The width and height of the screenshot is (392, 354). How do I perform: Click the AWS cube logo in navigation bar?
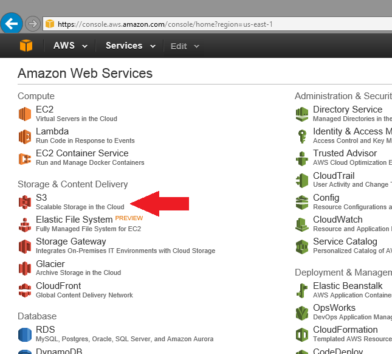26,46
